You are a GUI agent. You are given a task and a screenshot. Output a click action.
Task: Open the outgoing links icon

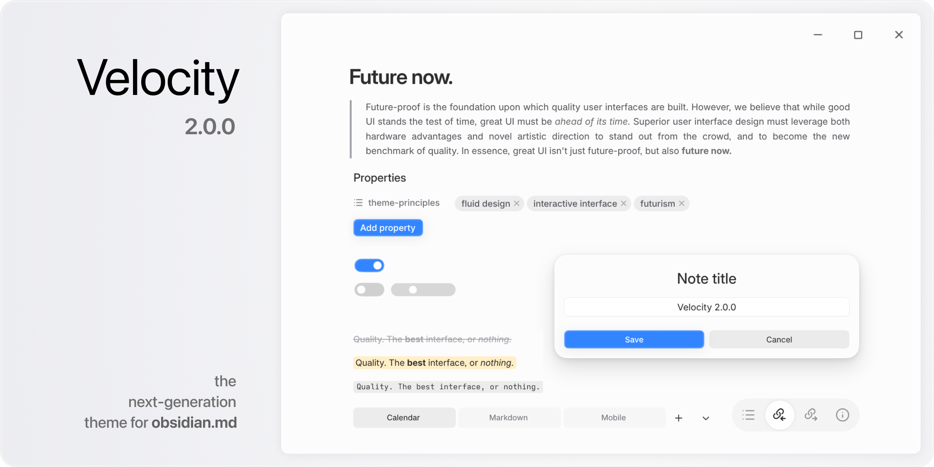click(x=811, y=415)
